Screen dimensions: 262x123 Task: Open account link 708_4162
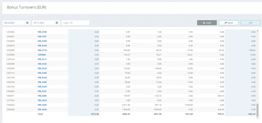click(x=42, y=78)
